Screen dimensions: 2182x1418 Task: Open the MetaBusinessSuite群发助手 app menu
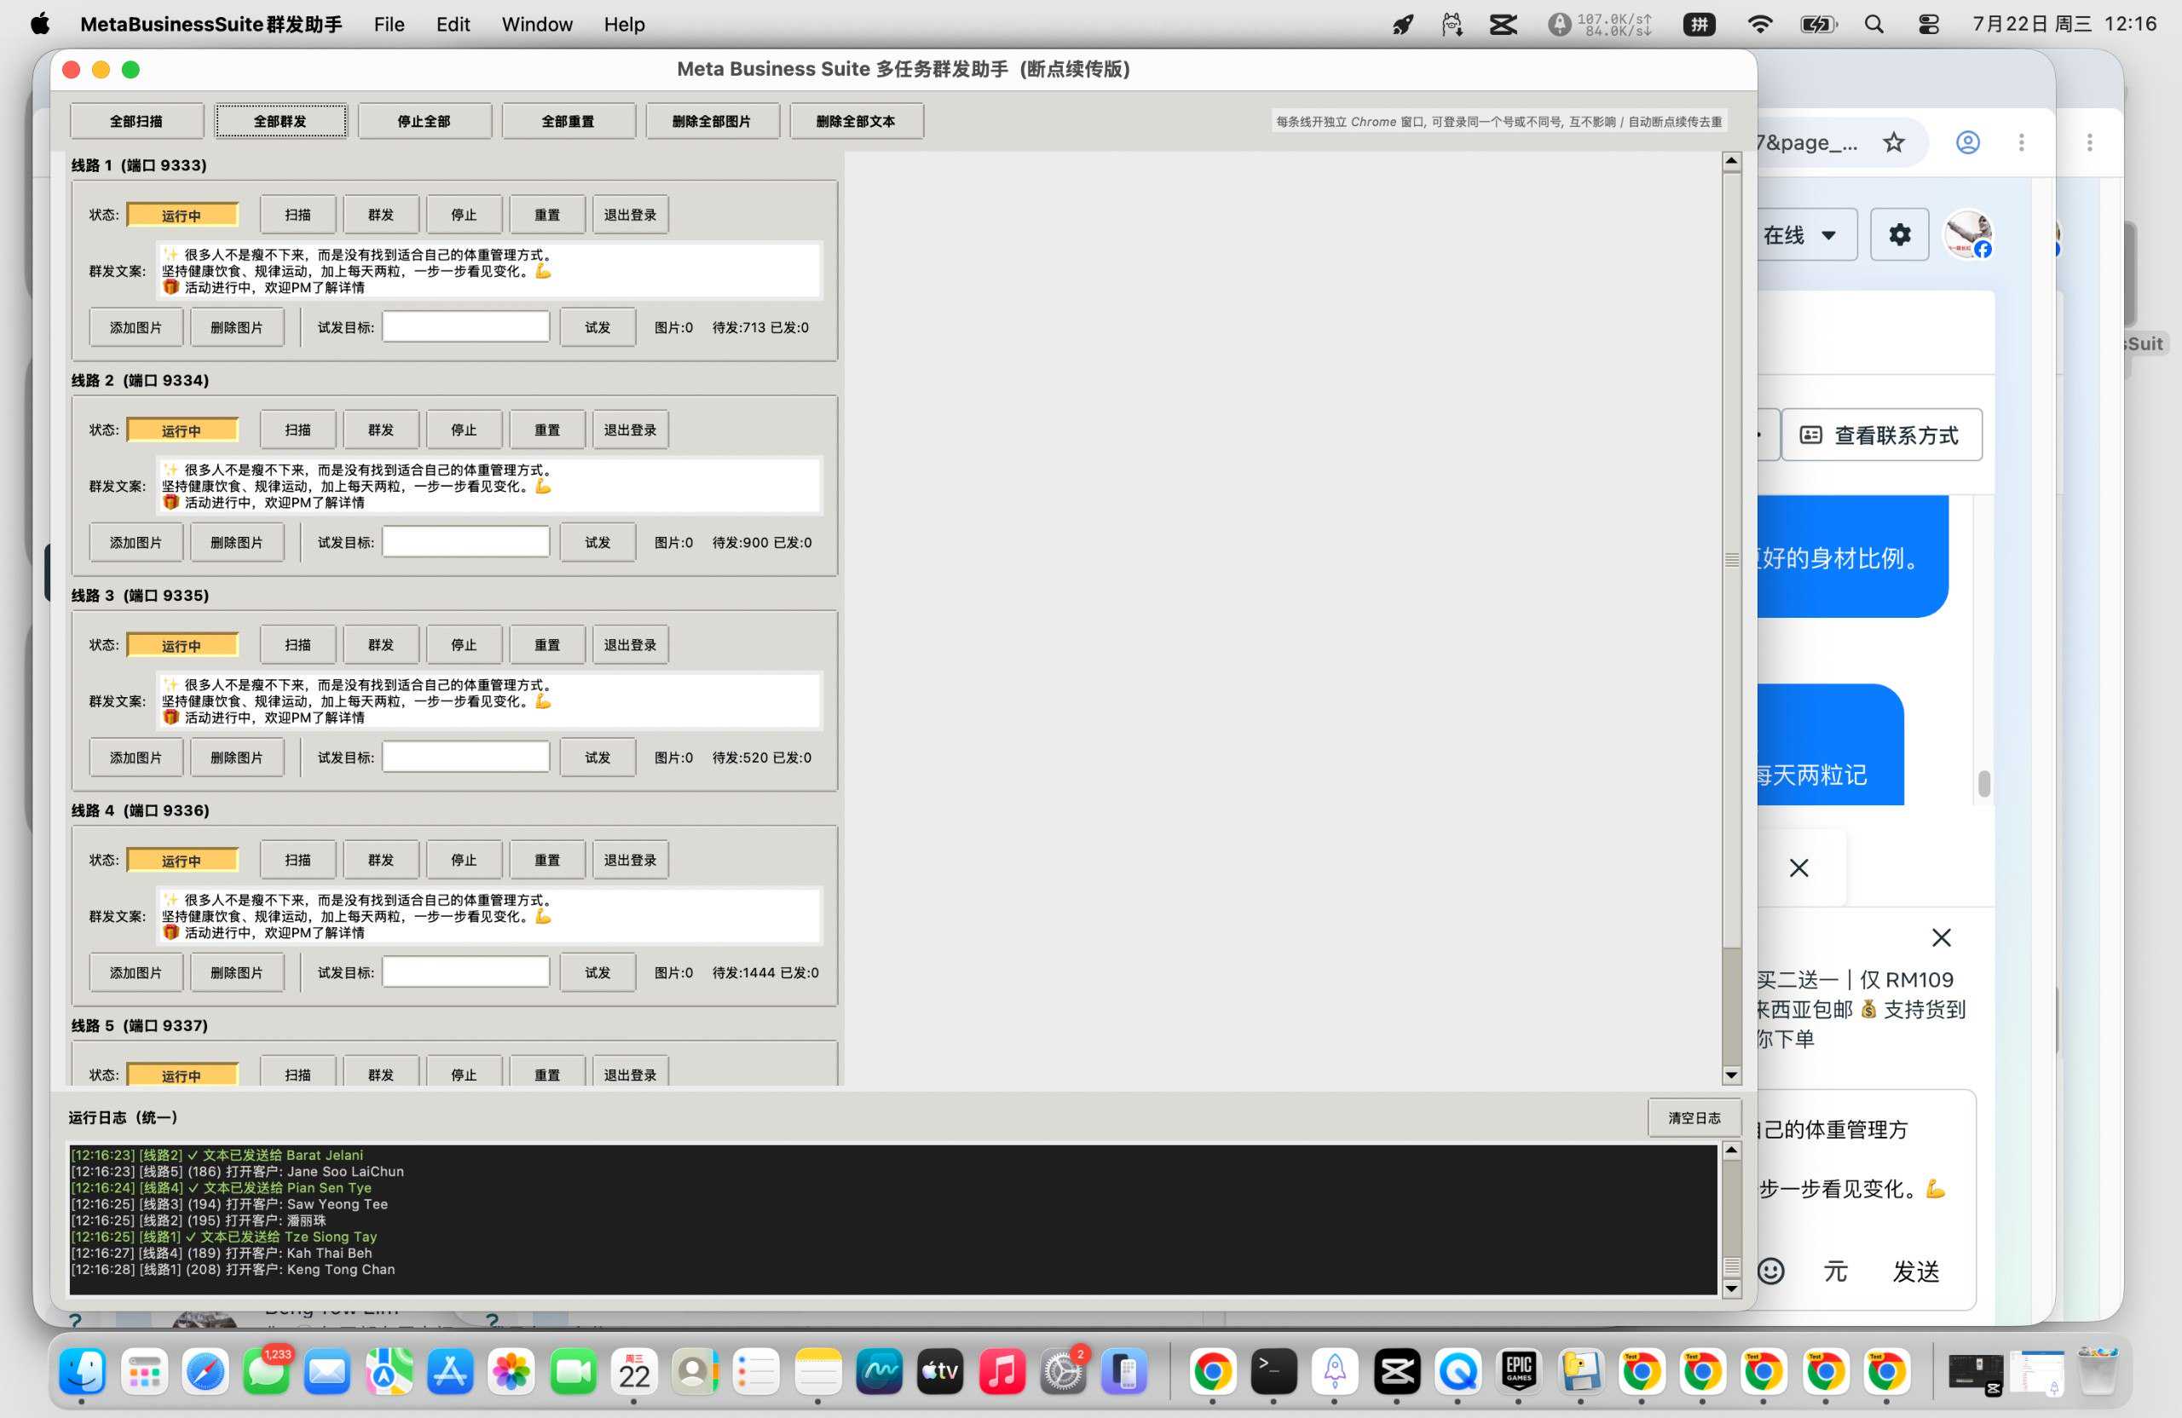click(211, 24)
